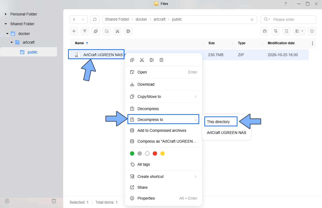322x208 pixels.
Task: Click the back navigation arrow
Action: [x=74, y=20]
